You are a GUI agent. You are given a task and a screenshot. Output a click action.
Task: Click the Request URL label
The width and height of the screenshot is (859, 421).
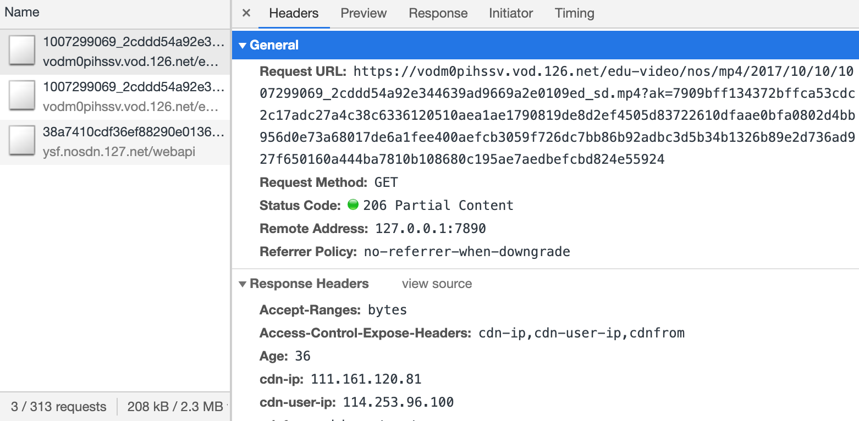point(303,71)
